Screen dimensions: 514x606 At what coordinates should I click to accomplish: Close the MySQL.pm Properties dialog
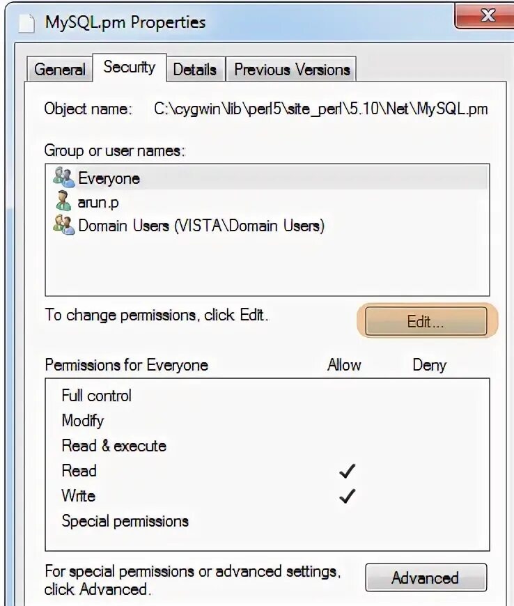pos(488,15)
